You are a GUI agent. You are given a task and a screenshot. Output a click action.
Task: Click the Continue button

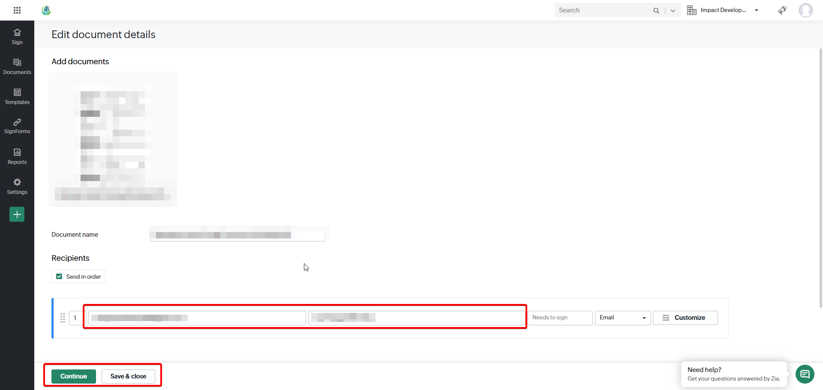click(74, 376)
